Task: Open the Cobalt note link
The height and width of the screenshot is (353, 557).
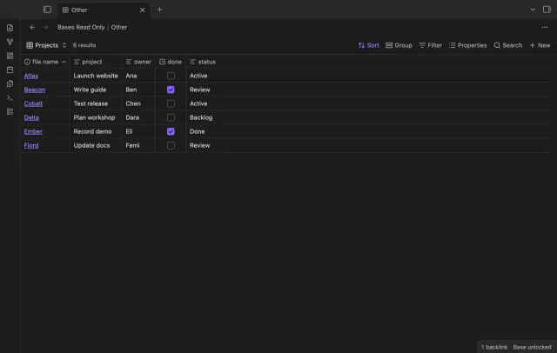Action: point(33,103)
